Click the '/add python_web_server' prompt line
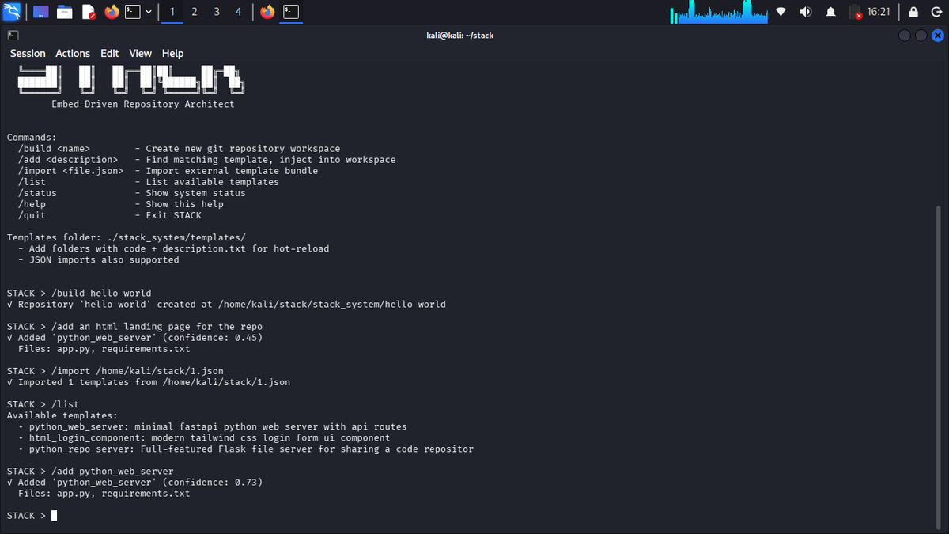 (90, 470)
